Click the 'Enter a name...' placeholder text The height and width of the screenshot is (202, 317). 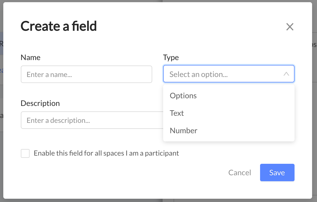(x=49, y=75)
